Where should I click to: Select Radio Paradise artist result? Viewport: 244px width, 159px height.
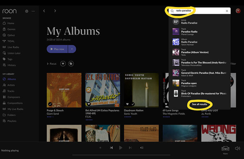pyautogui.click(x=199, y=22)
